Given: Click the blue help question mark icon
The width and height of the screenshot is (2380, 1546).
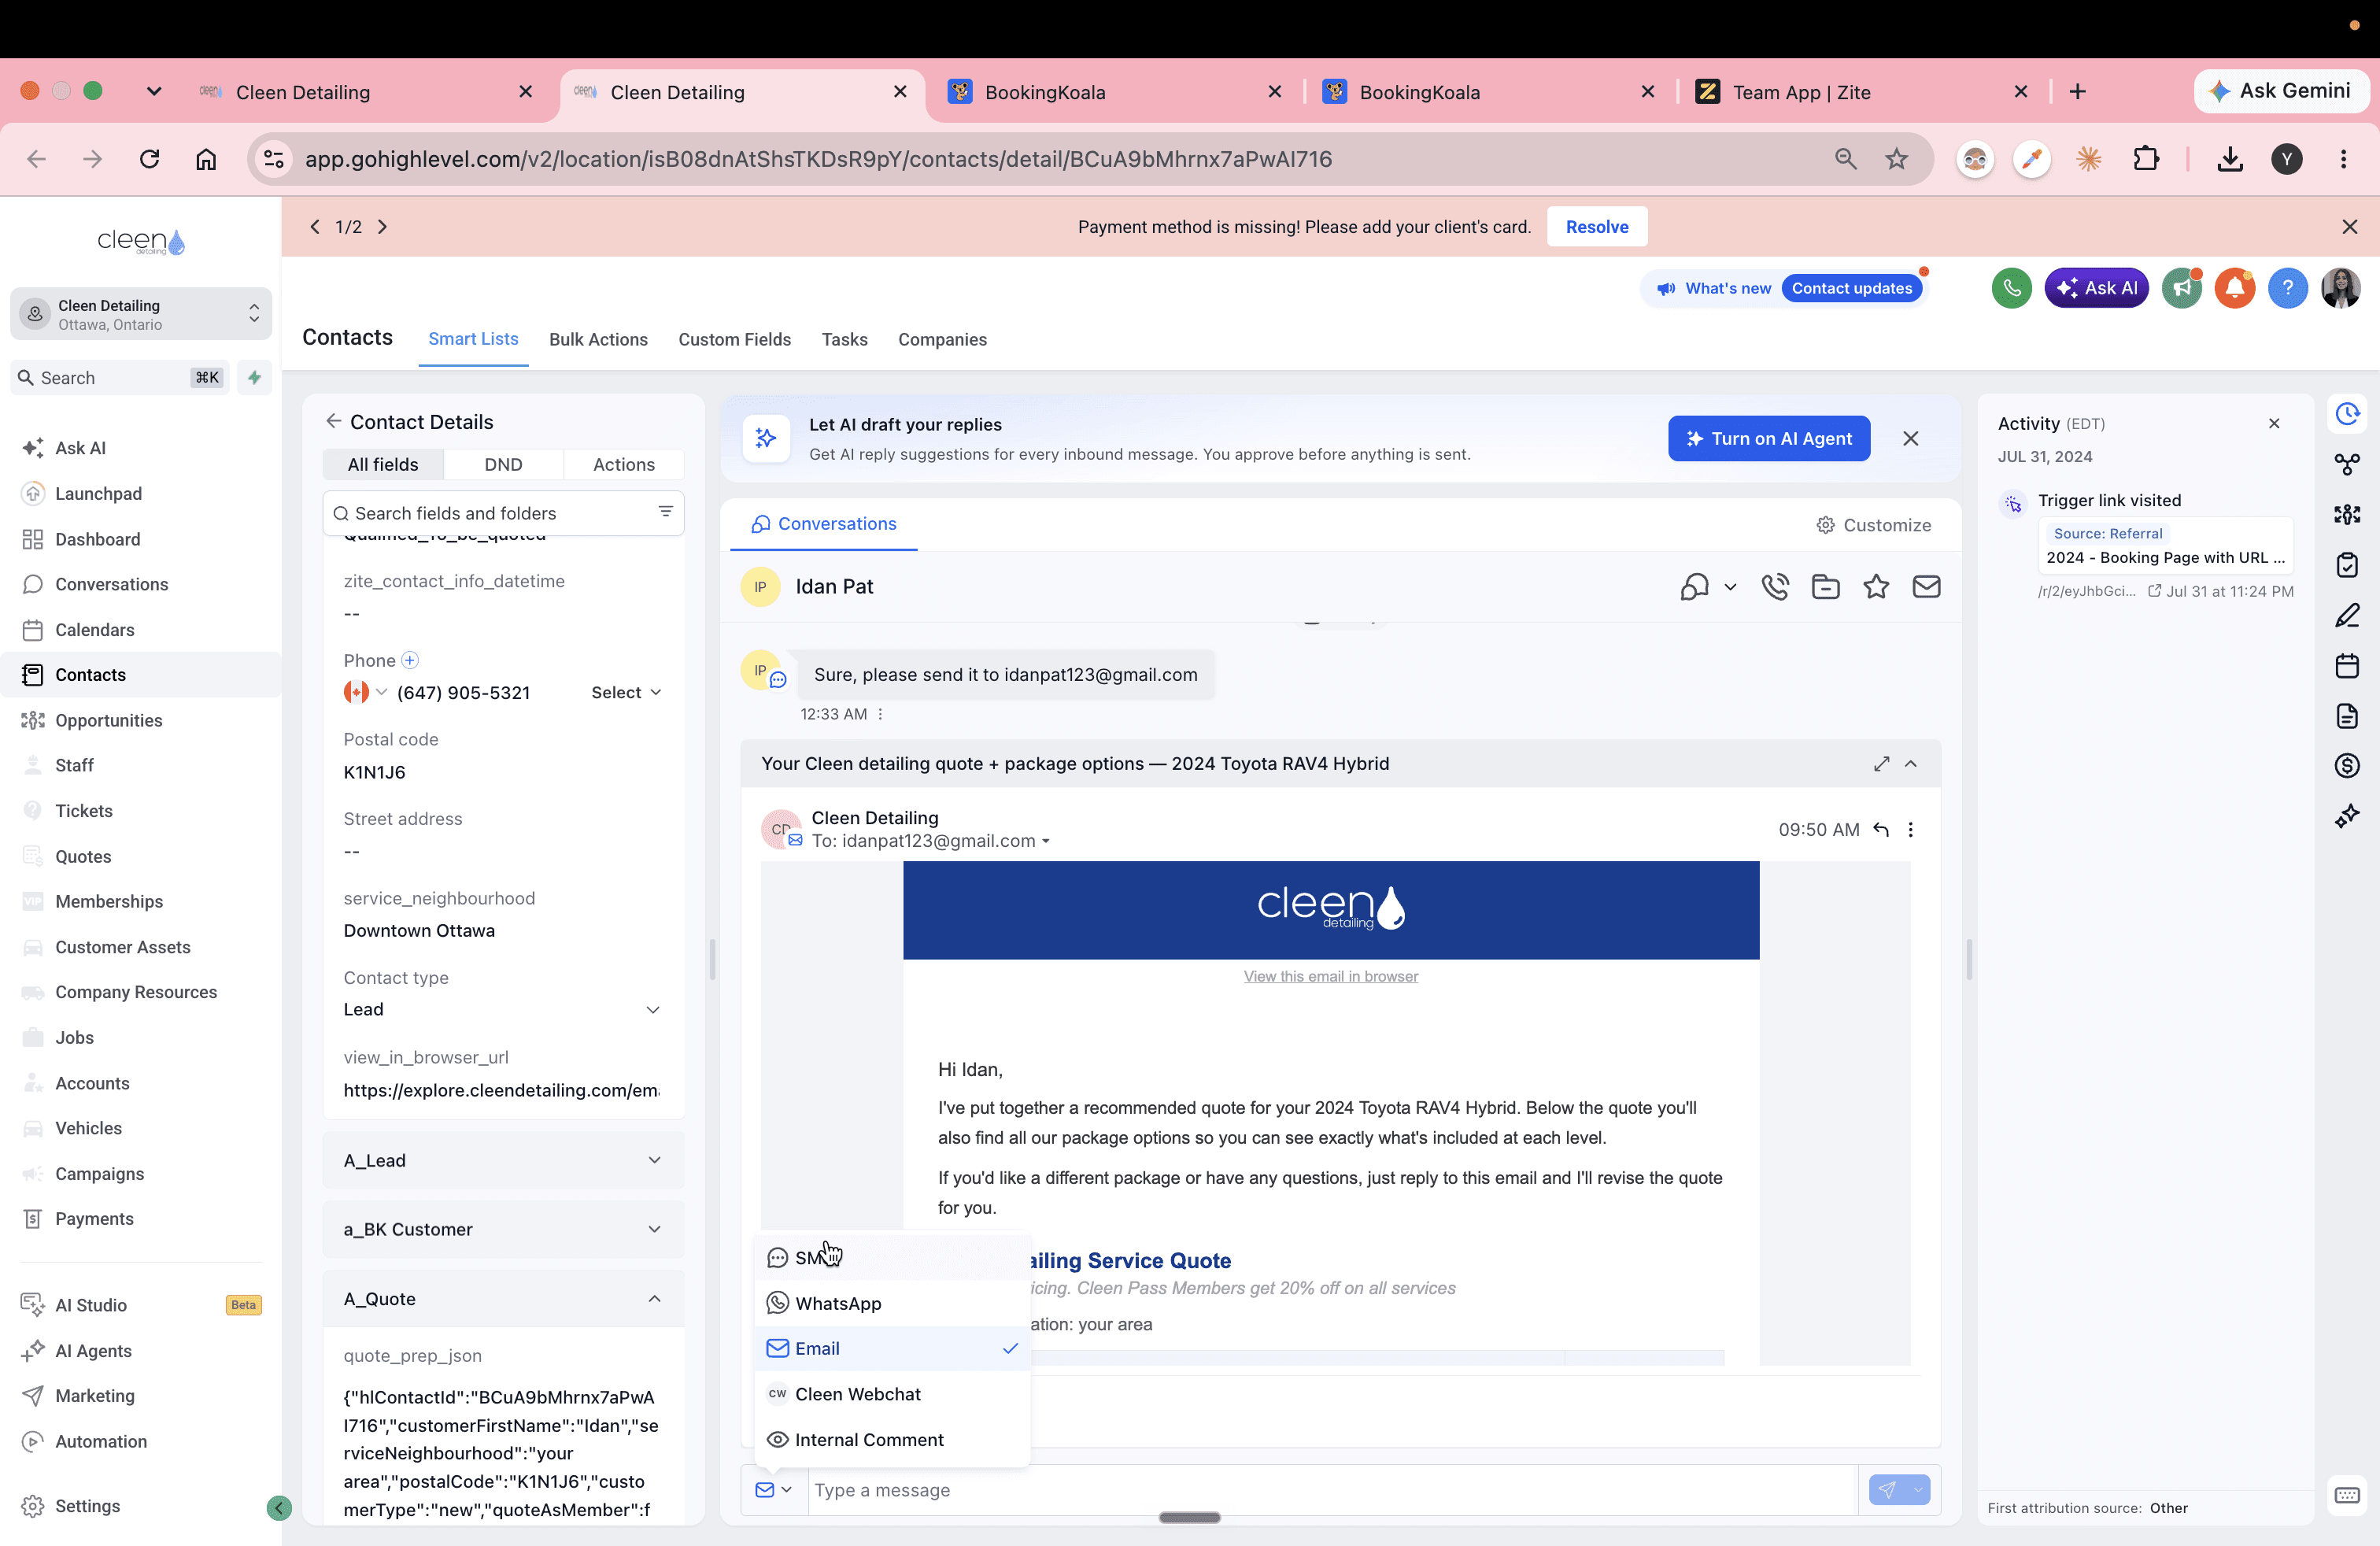Looking at the screenshot, I should [x=2287, y=288].
